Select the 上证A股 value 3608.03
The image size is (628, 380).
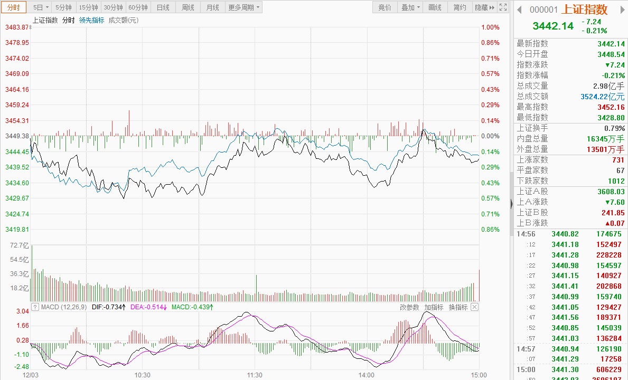pos(611,192)
